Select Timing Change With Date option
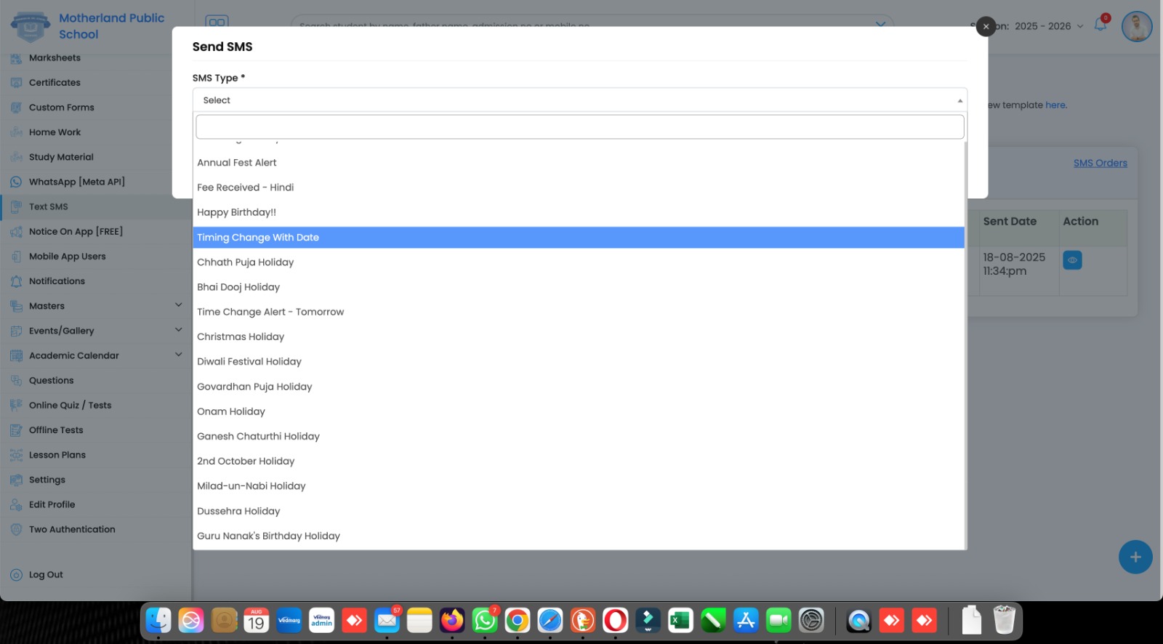 pos(258,238)
